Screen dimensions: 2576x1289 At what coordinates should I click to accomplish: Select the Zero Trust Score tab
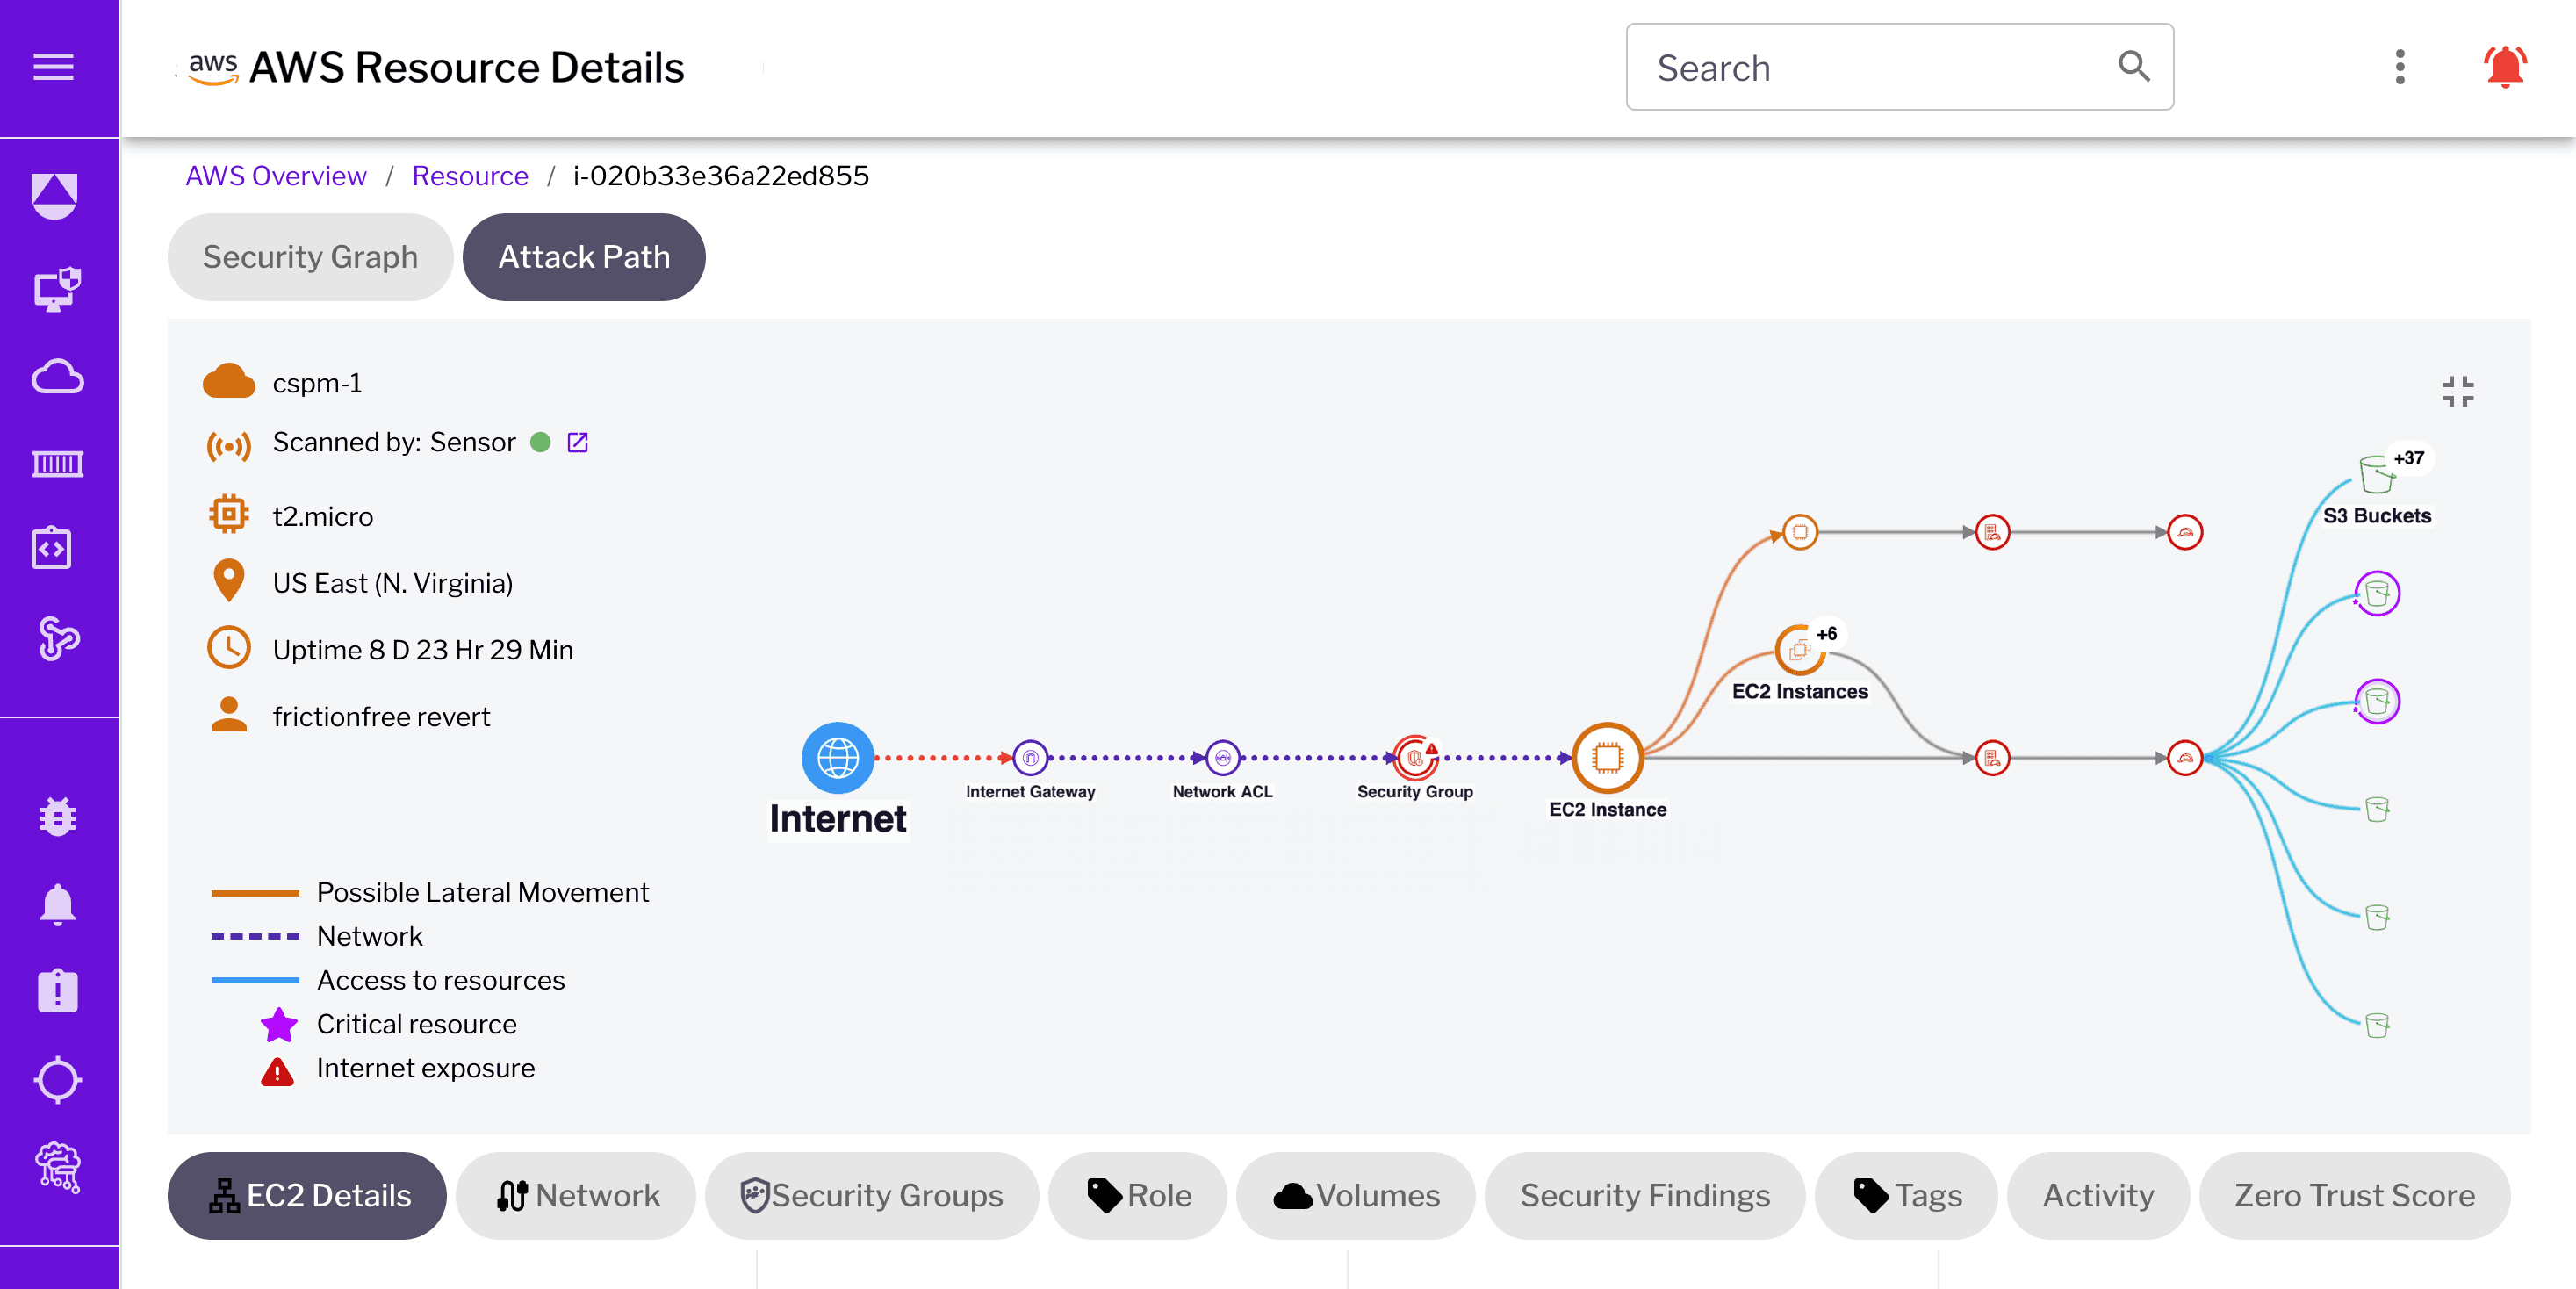tap(2355, 1196)
